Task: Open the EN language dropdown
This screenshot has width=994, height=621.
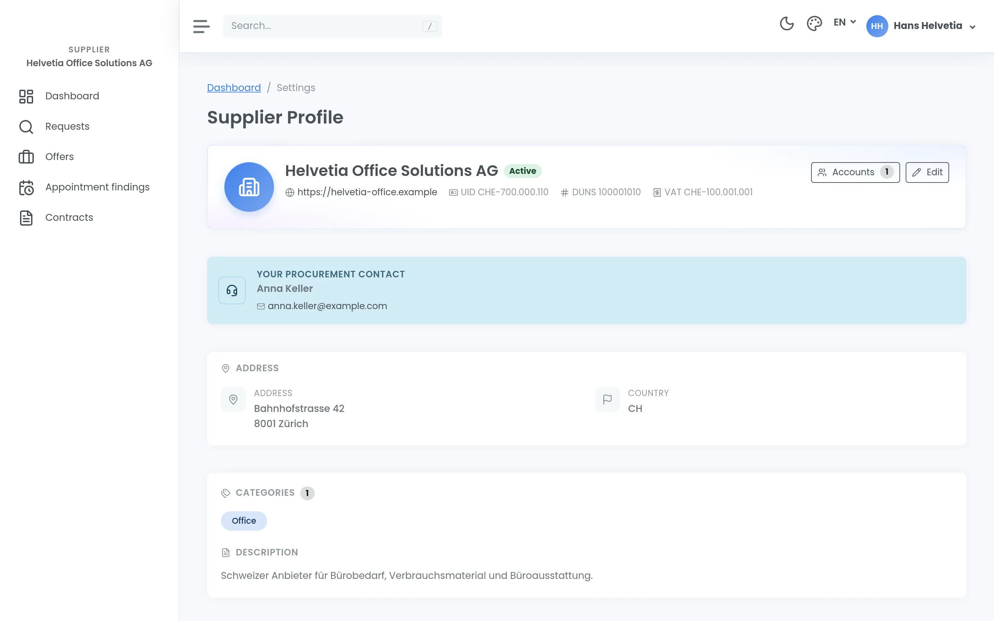Action: (845, 22)
